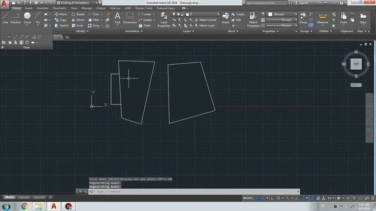Open the Express Tools tab

(x=143, y=8)
